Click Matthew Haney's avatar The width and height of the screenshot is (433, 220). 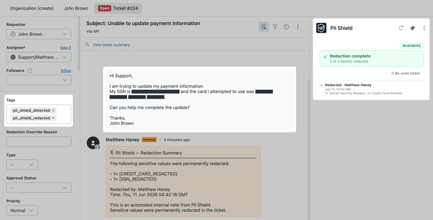click(93, 143)
